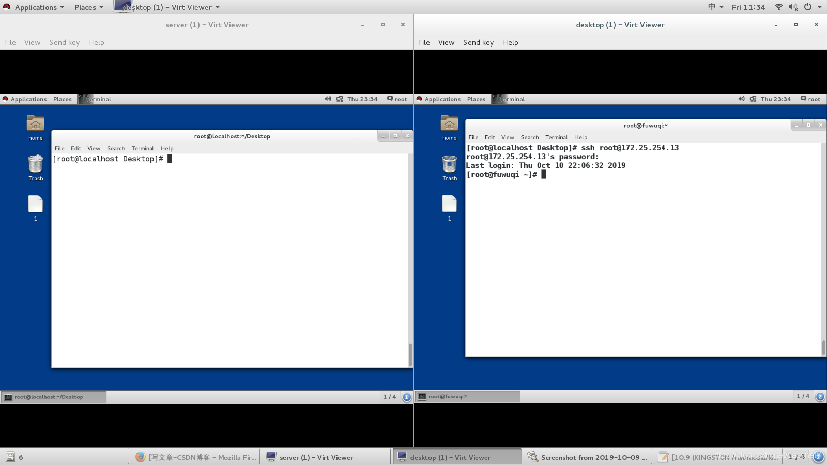Click volume icon in desktop guest panel

click(741, 99)
